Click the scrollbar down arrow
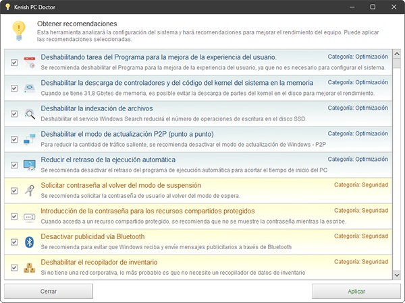Viewport: 405px width, 303px height. [x=397, y=275]
